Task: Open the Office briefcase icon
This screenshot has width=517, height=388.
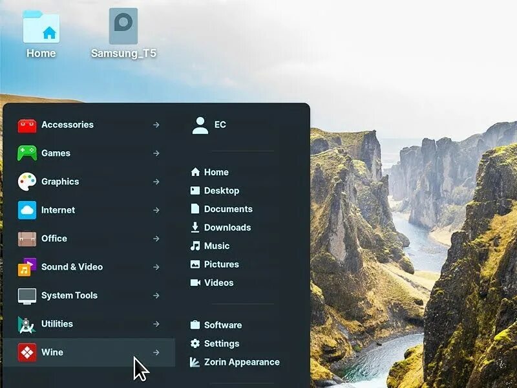Action: point(27,239)
